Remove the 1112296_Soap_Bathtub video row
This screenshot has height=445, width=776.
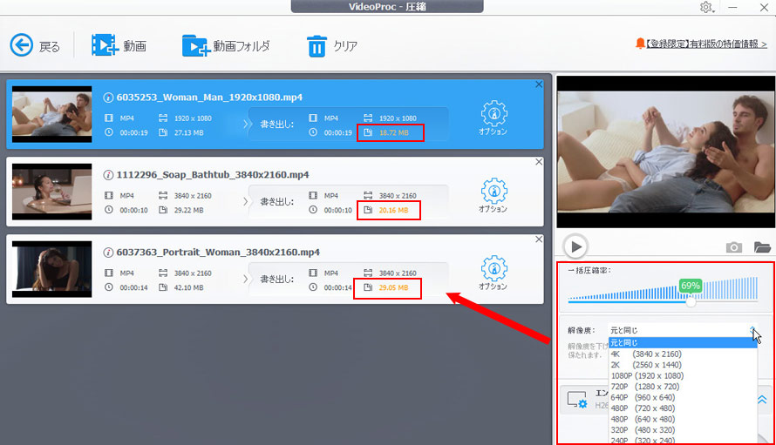539,162
